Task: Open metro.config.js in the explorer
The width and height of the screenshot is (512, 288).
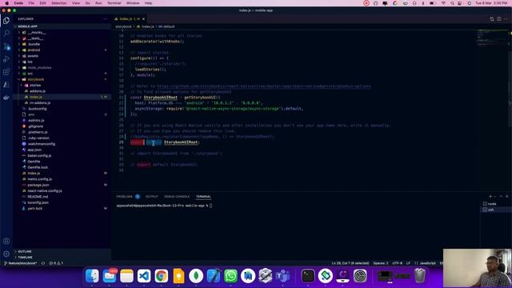Action: (x=39, y=179)
